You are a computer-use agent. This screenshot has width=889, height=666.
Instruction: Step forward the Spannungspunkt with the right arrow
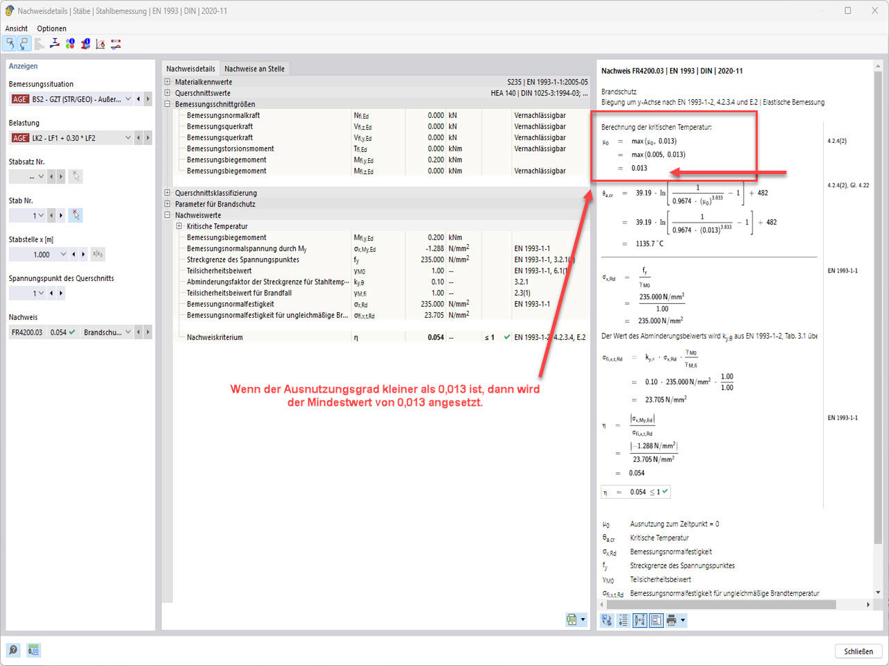(60, 293)
